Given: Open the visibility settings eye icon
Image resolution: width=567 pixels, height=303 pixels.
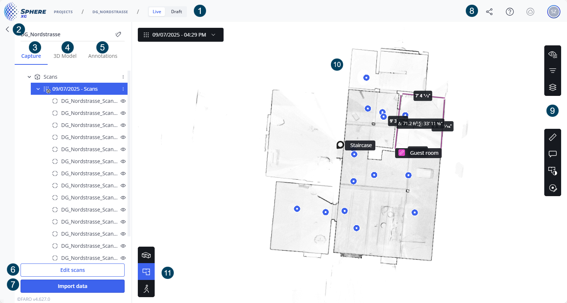Looking at the screenshot, I should pyautogui.click(x=552, y=55).
